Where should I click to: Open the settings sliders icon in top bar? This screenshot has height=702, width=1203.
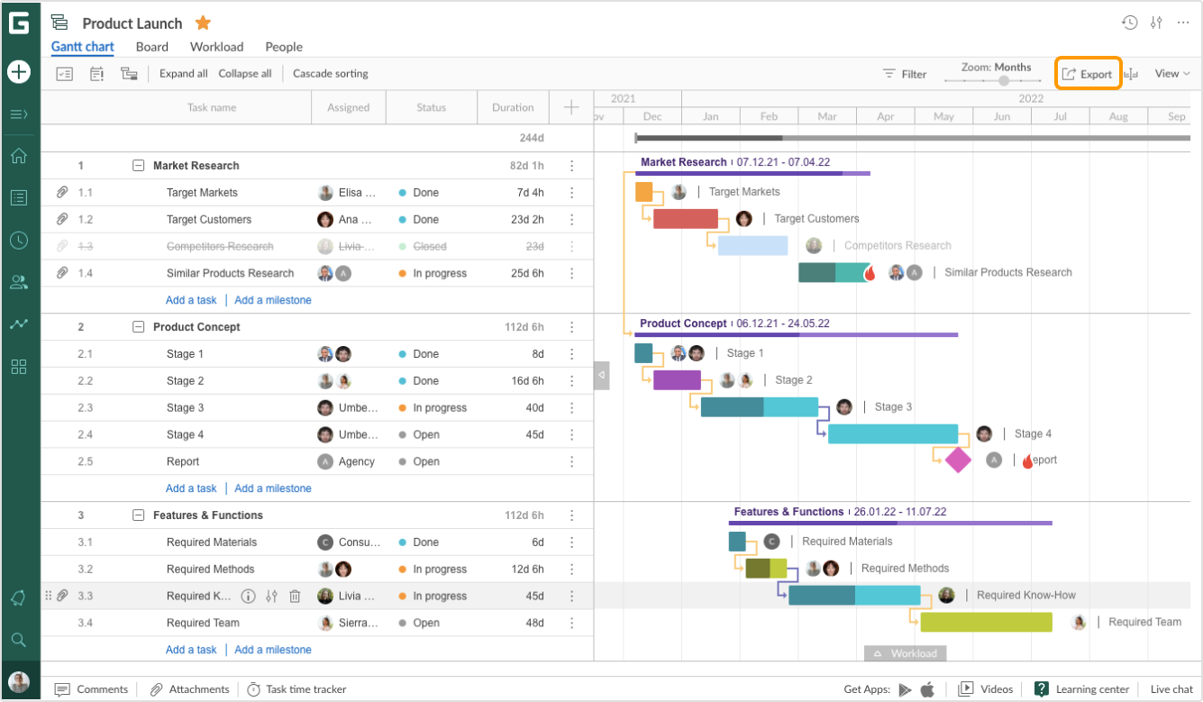tap(1156, 23)
